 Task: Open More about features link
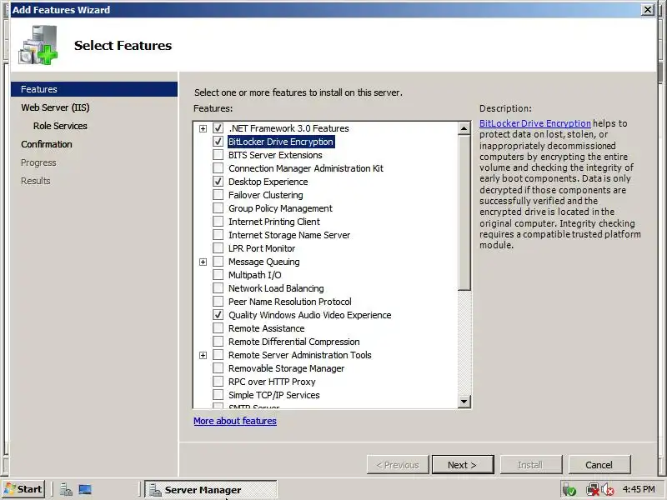[235, 421]
